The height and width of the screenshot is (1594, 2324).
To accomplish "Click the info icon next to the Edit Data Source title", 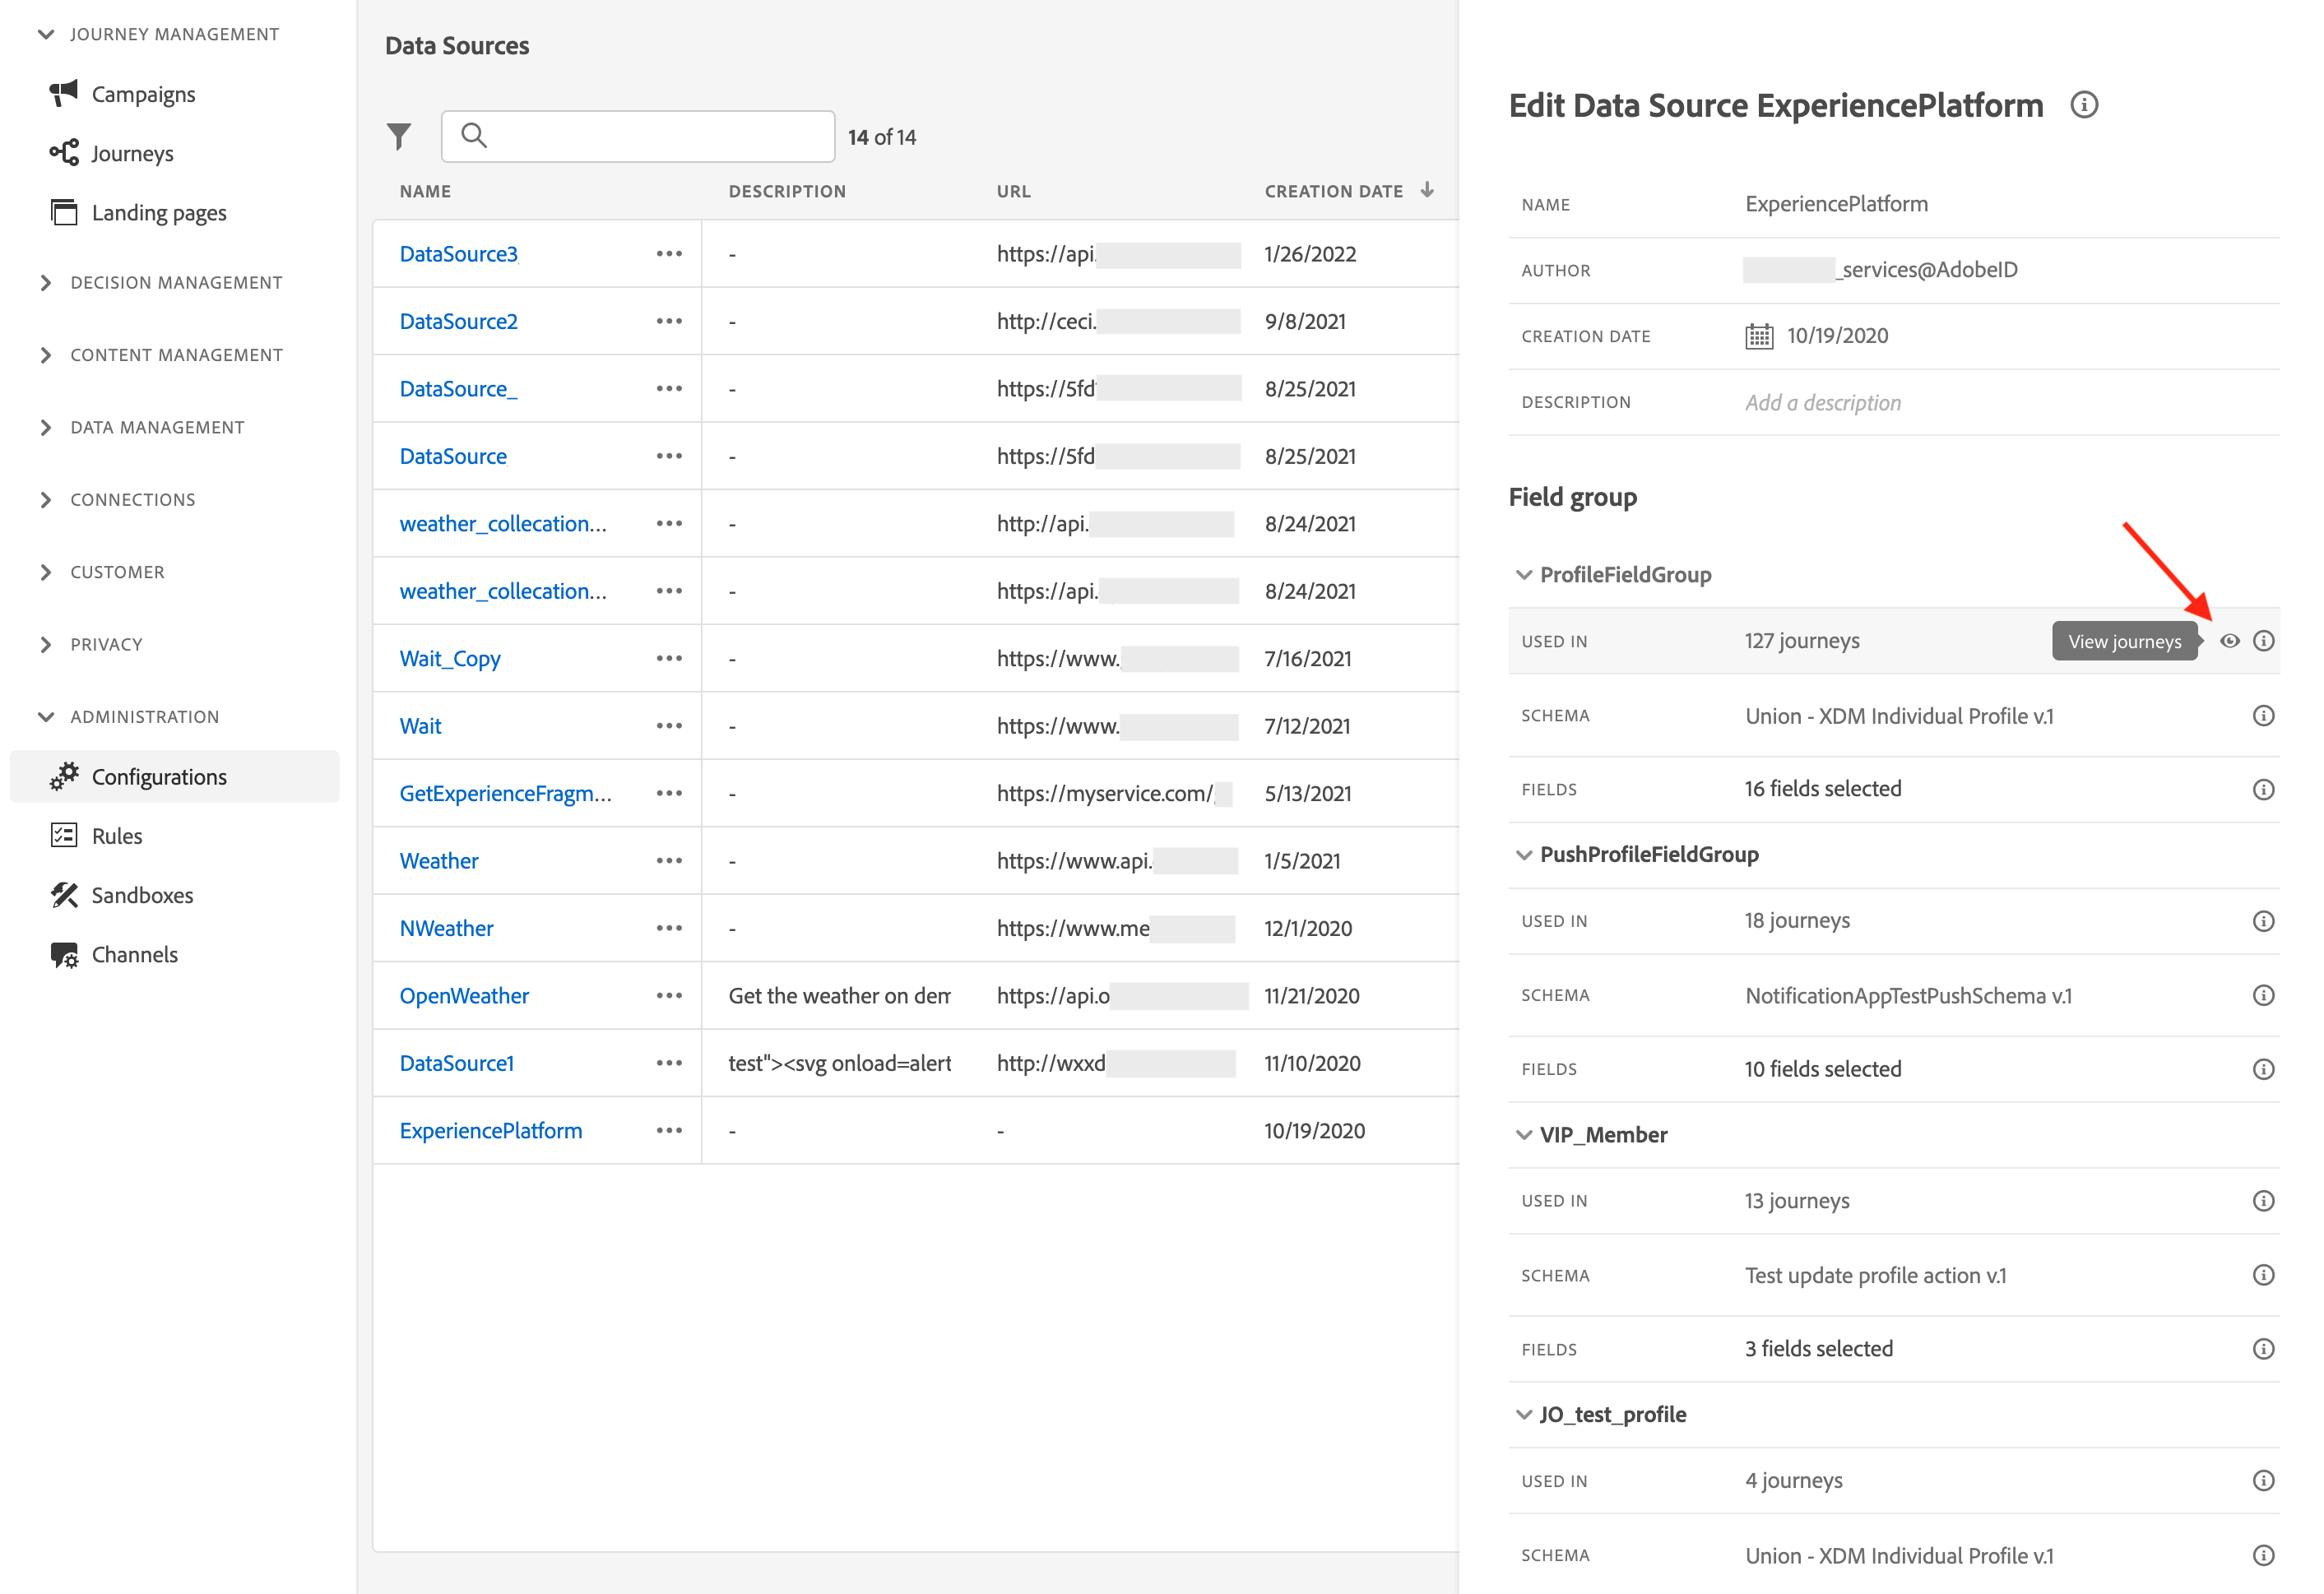I will (2083, 105).
